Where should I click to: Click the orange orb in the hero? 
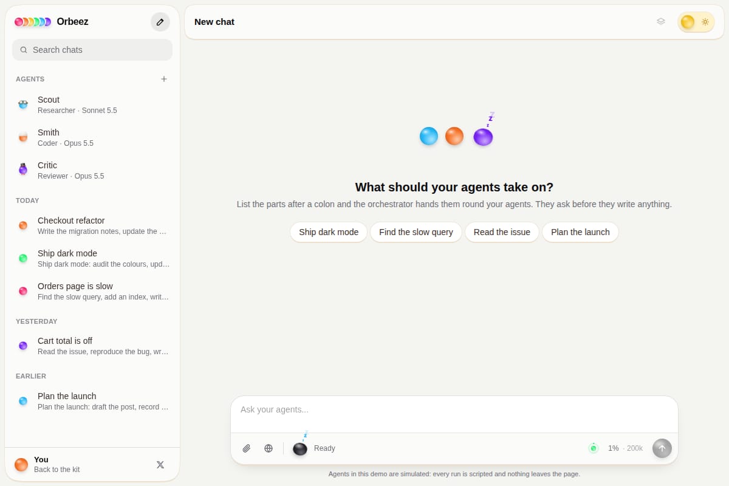[x=454, y=136]
